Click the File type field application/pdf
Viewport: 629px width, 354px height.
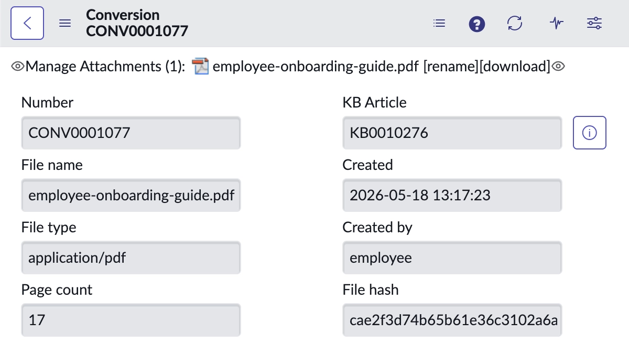(x=131, y=258)
